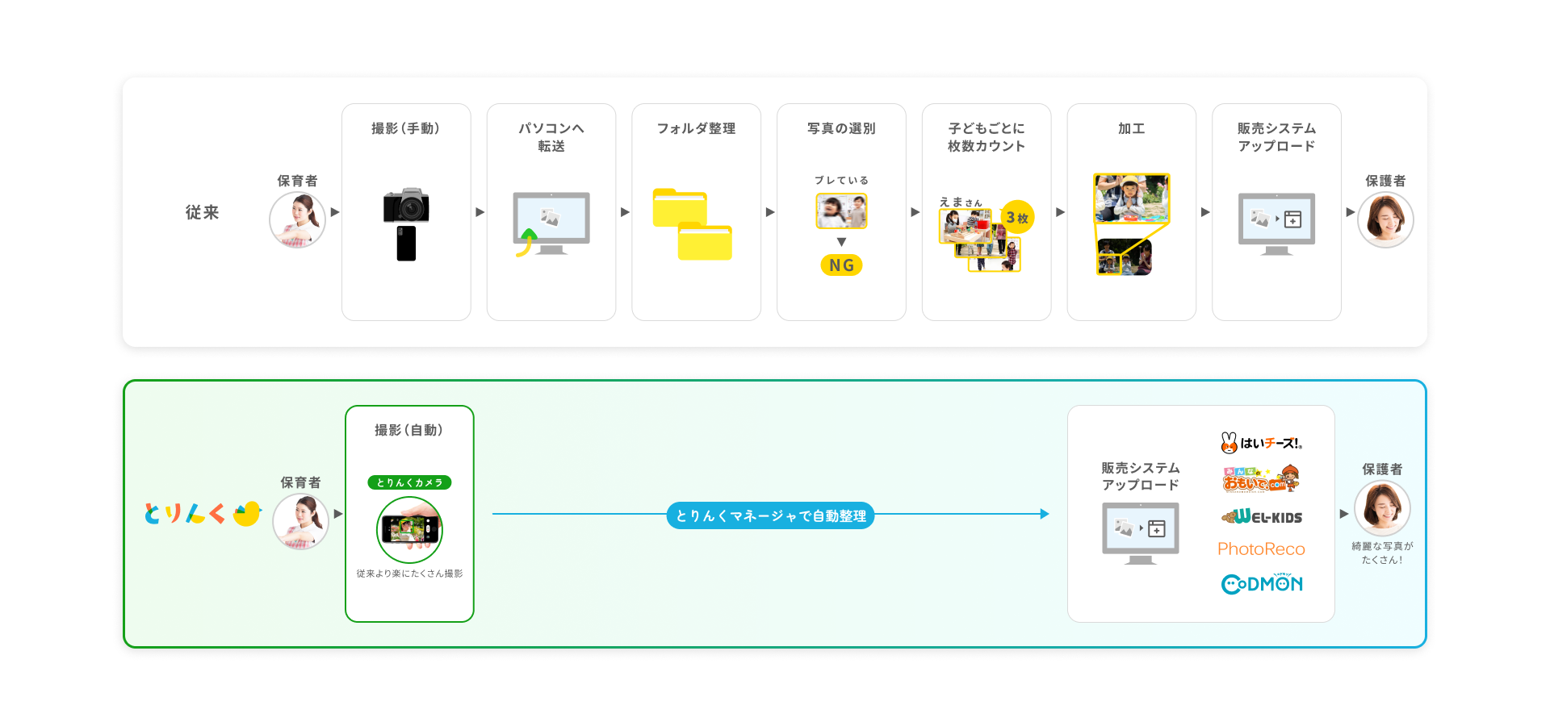Click the 撮影(自動) card heading
The height and width of the screenshot is (726, 1550).
[409, 430]
